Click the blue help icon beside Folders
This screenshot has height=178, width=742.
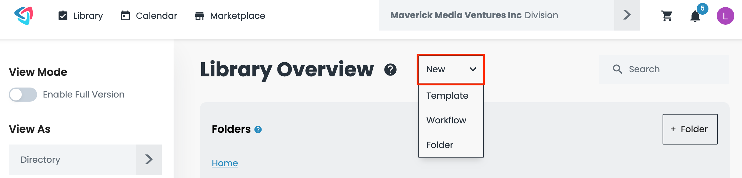pyautogui.click(x=258, y=130)
